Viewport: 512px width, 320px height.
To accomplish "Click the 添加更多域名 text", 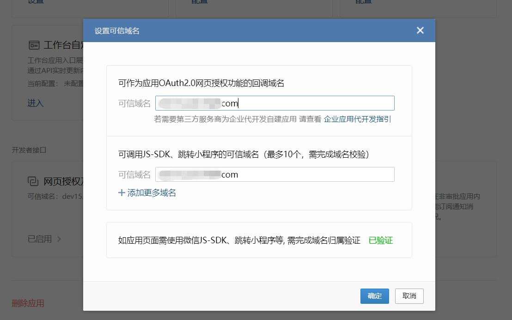I will 152,193.
